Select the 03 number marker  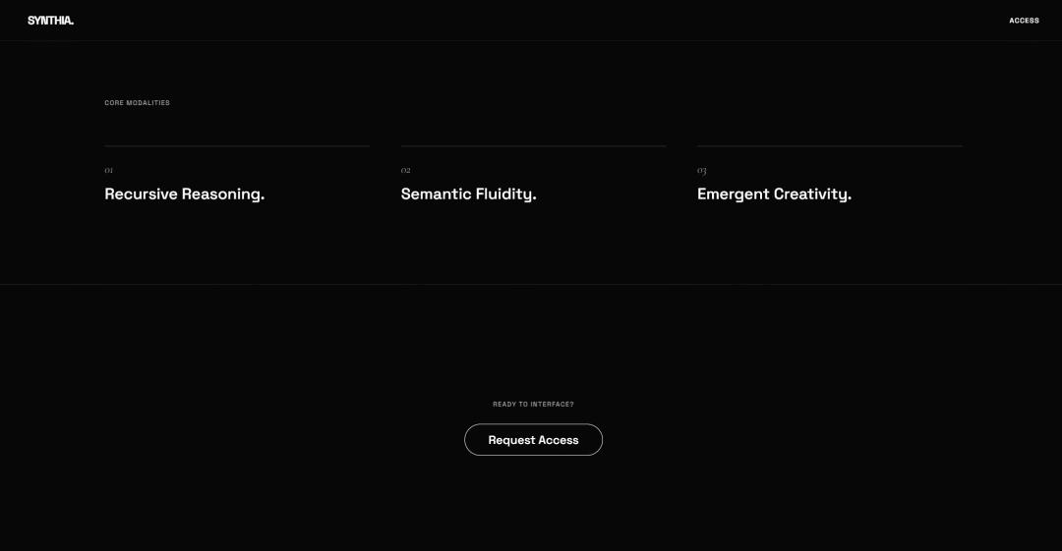click(x=702, y=171)
